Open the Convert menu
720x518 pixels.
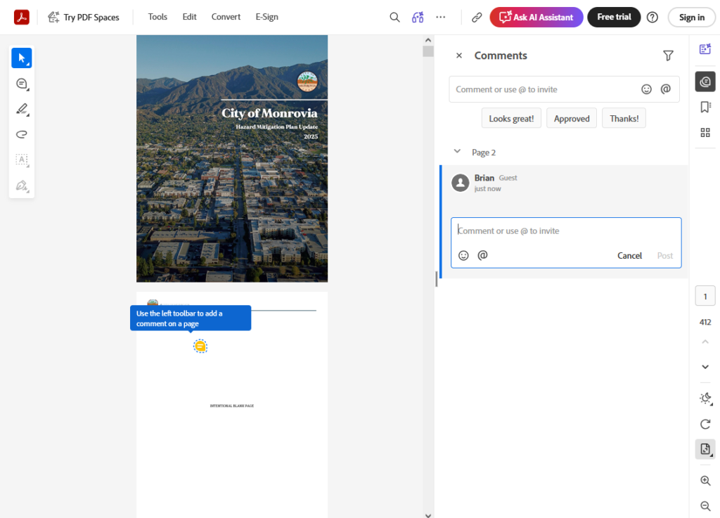pos(226,17)
